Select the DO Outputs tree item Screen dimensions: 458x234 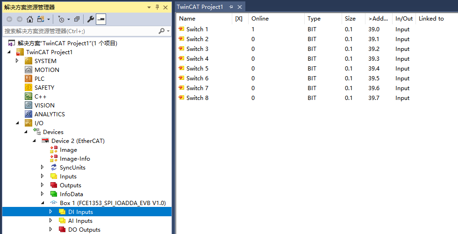coord(84,230)
